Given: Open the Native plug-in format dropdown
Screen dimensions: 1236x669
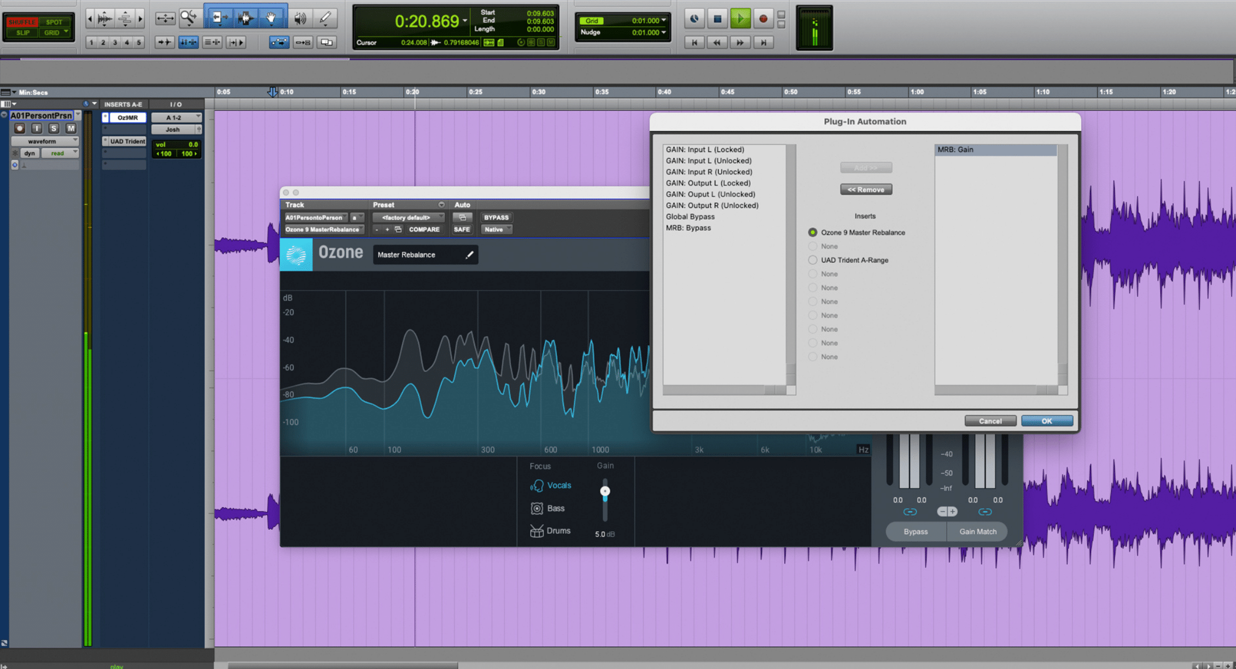Looking at the screenshot, I should point(497,230).
